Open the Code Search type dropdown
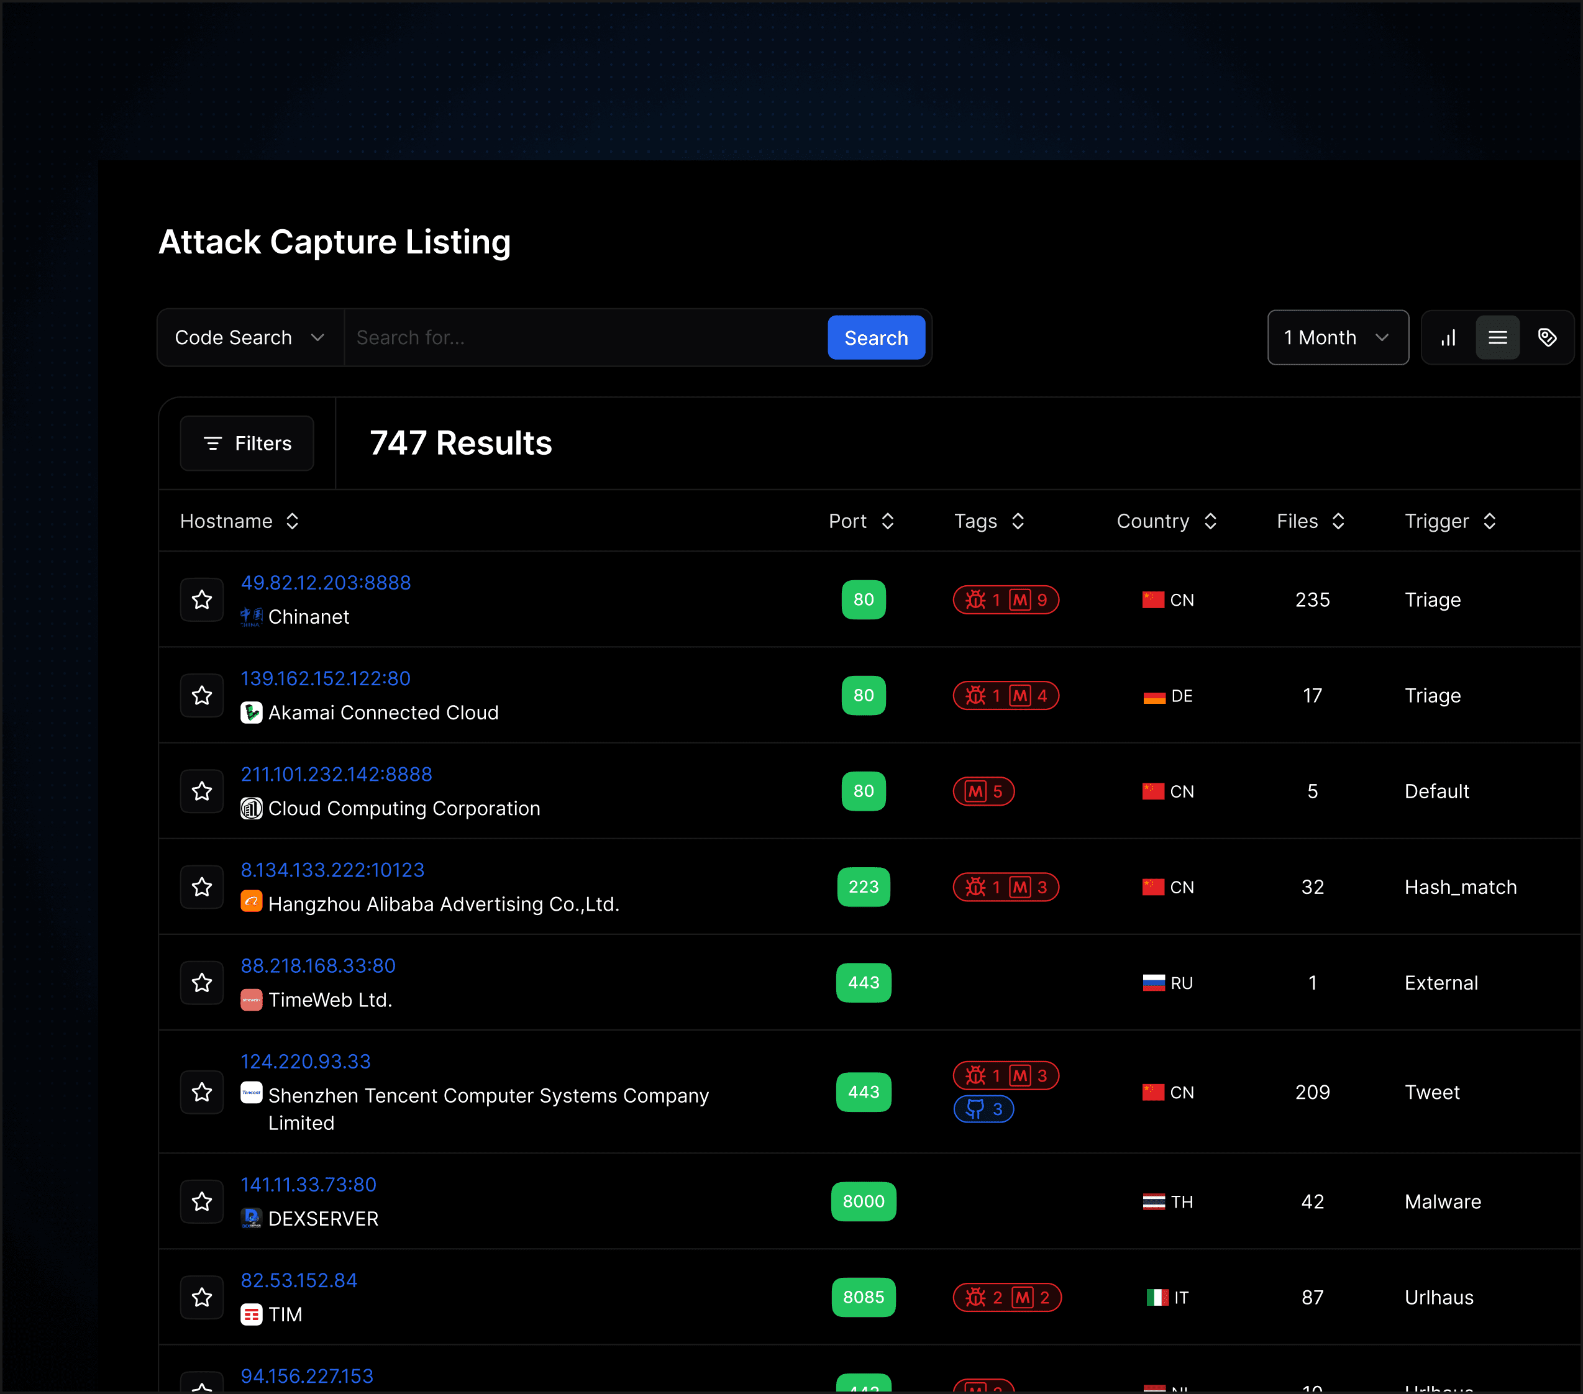Image resolution: width=1583 pixels, height=1394 pixels. pos(249,338)
